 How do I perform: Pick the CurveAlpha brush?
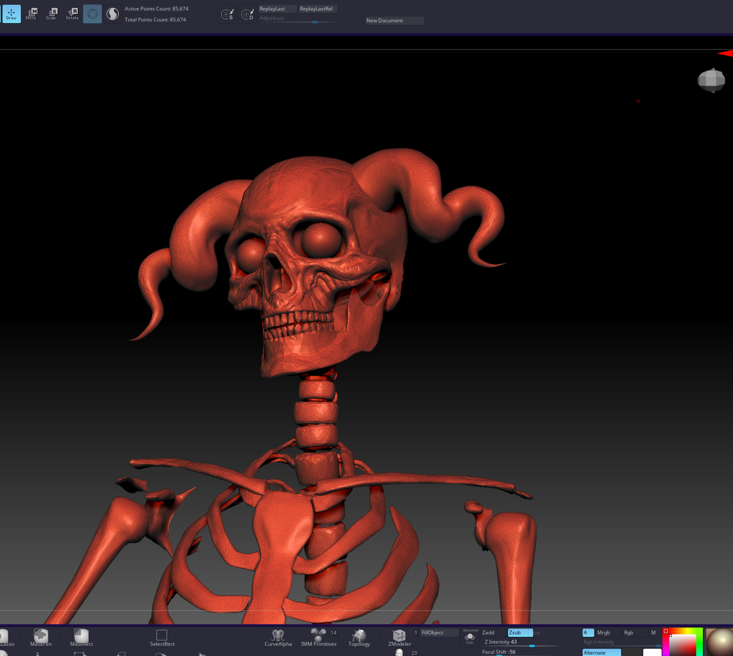(278, 638)
